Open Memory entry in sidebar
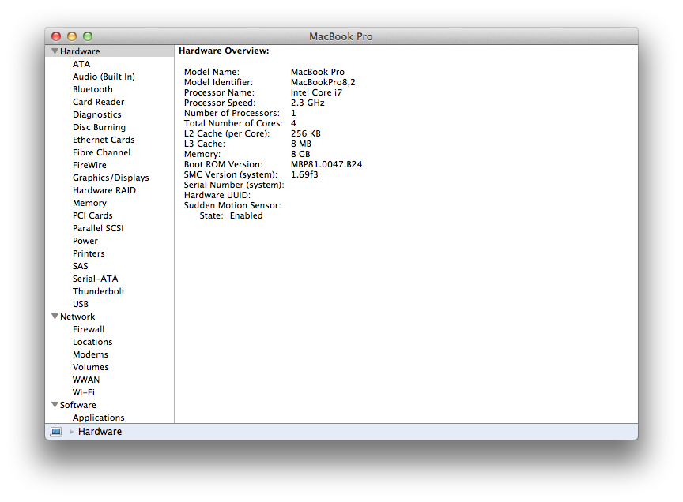The image size is (683, 502). click(89, 203)
